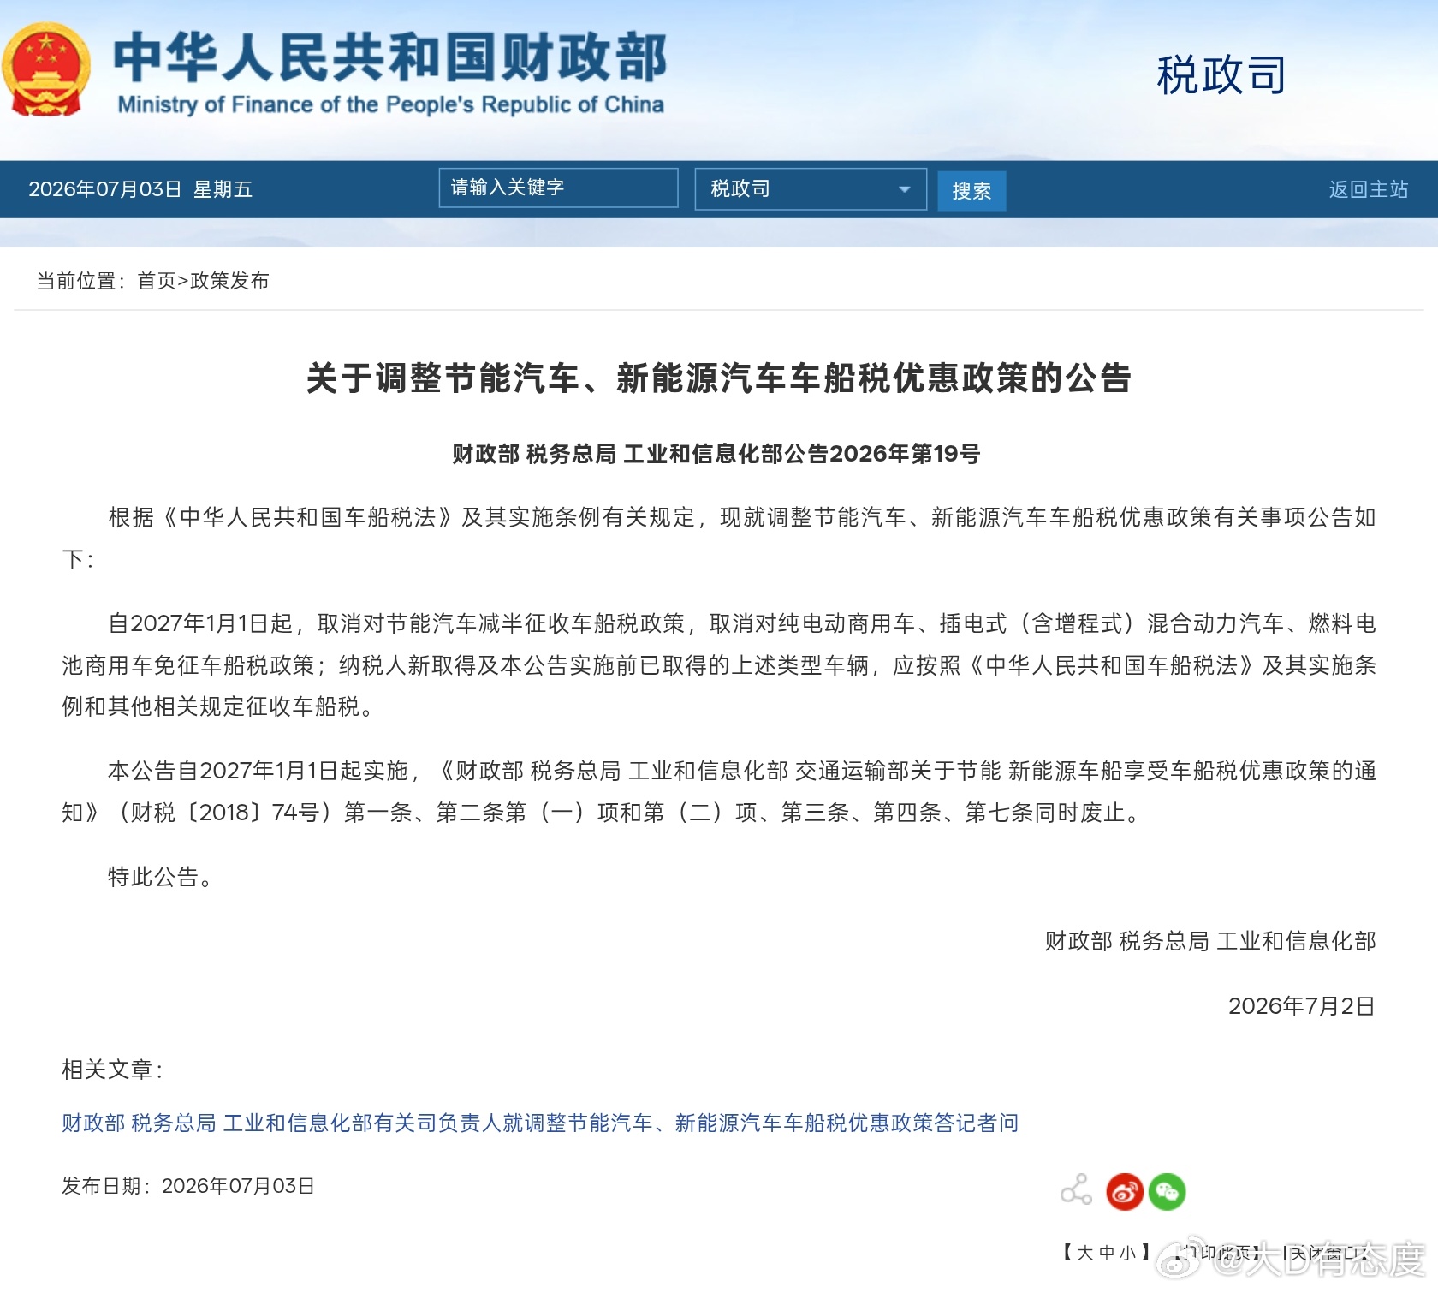
Task: Click the 发布日期：2026年07月03日 text
Action: [188, 1186]
